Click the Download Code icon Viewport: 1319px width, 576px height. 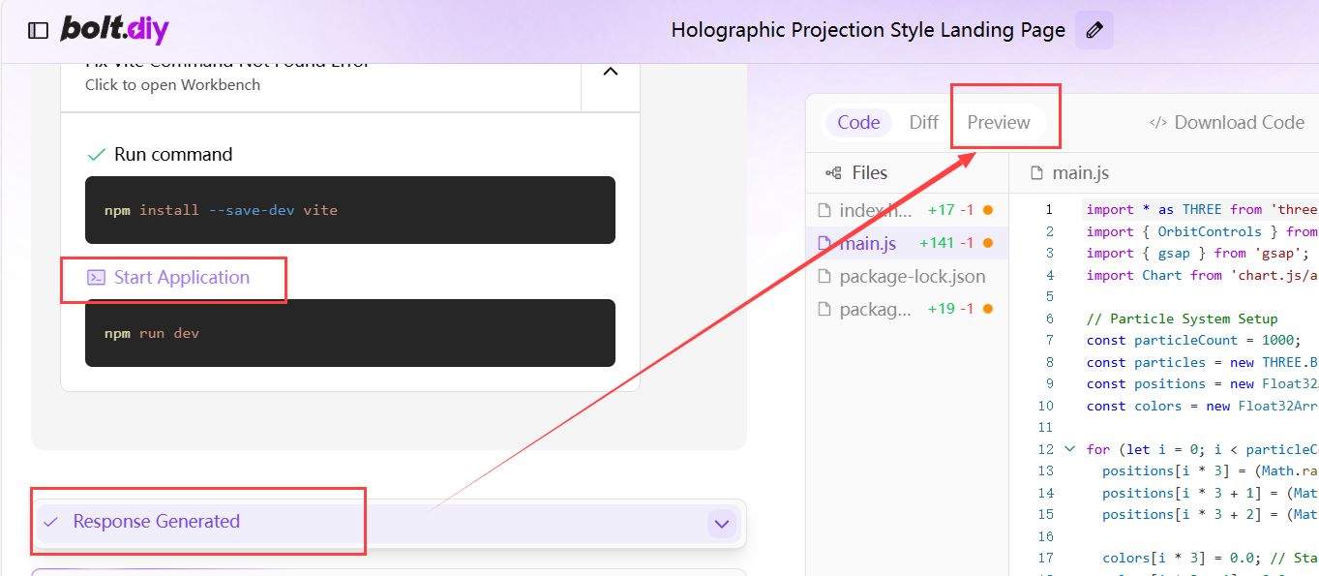pos(1157,123)
